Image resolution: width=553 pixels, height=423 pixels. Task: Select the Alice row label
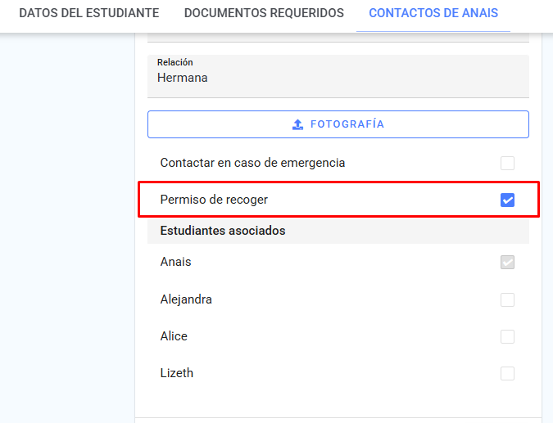point(174,336)
